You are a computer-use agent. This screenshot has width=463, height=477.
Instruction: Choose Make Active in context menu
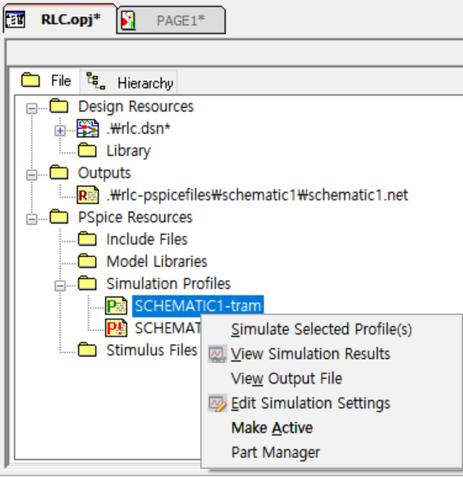point(272,428)
